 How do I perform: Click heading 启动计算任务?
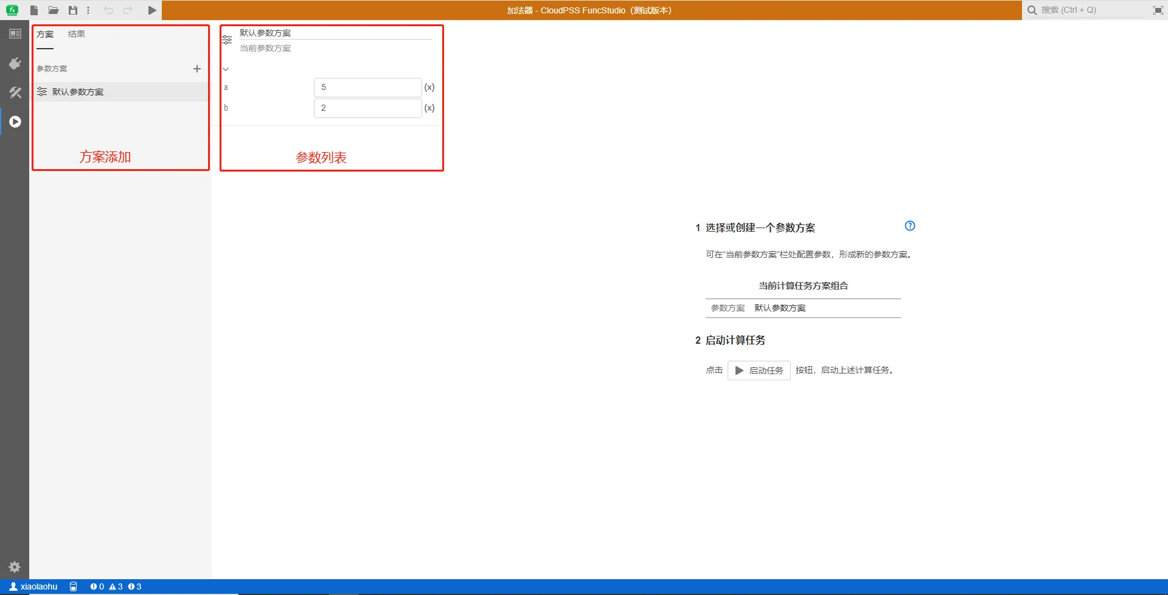[735, 341]
